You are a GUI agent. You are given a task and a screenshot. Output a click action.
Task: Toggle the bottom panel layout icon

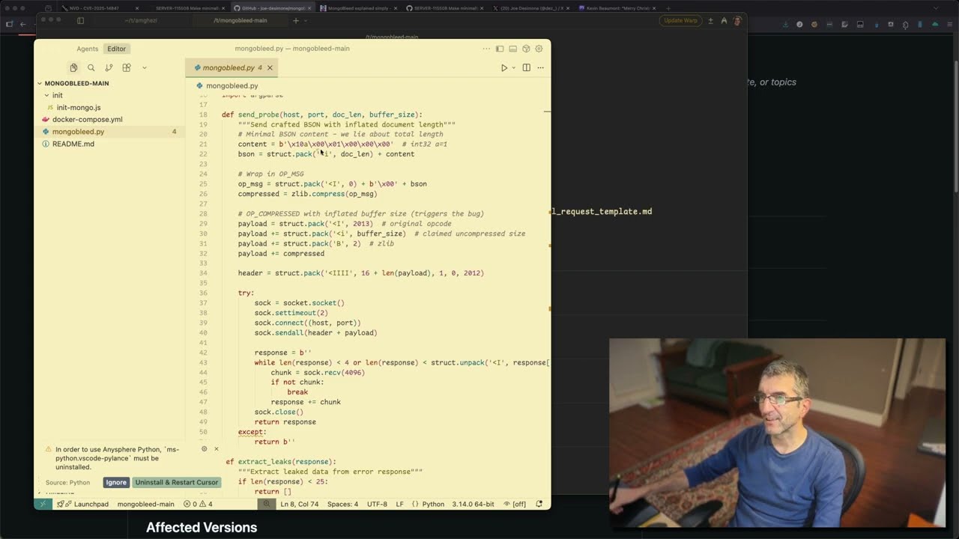[513, 49]
